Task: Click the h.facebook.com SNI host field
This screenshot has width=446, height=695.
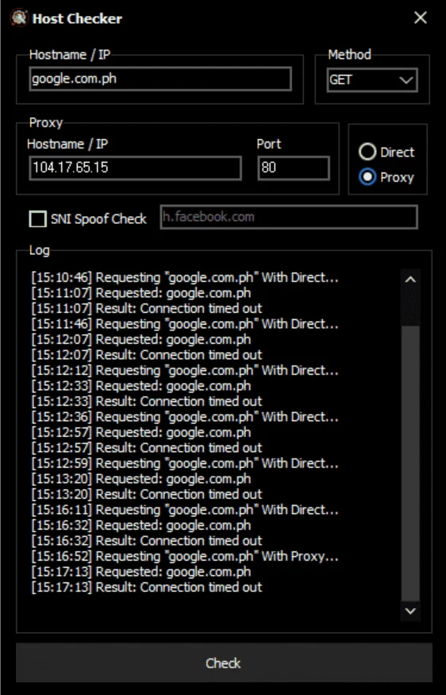Action: 289,217
